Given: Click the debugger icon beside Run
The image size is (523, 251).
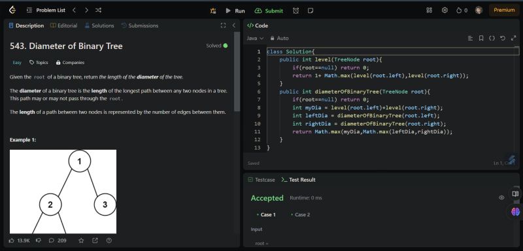Looking at the screenshot, I should (x=213, y=10).
